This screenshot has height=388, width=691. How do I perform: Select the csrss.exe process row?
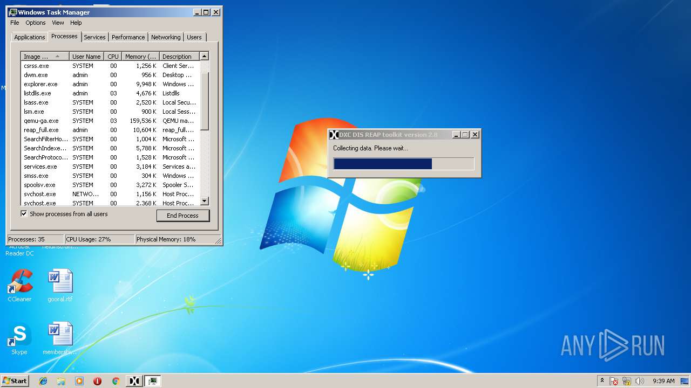pos(110,66)
